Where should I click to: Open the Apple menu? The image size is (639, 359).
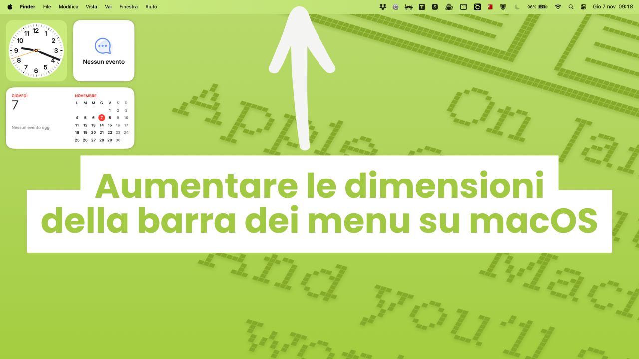(10, 7)
